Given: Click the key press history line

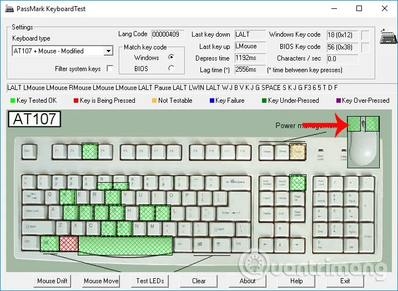Looking at the screenshot, I should click(x=202, y=88).
